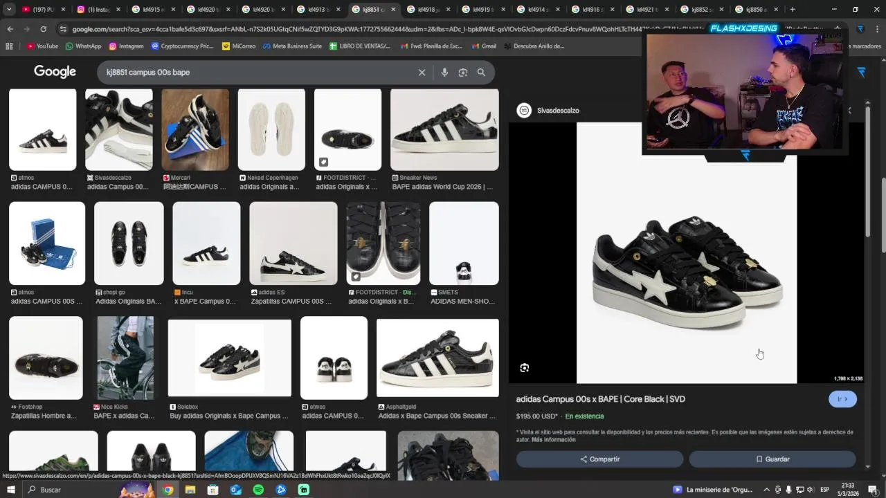Close the active kj8851 tab

[394, 10]
